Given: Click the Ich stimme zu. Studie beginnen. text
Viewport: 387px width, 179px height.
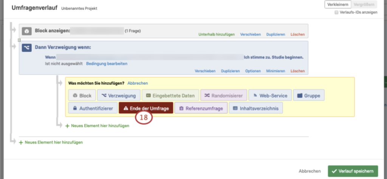Looking at the screenshot, I should (274, 57).
